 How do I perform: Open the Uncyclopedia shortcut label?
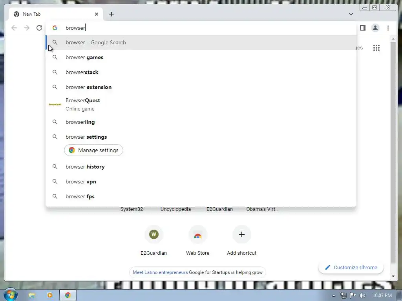175,209
